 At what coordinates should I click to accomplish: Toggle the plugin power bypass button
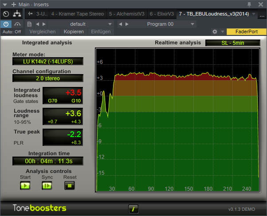pos(6,24)
